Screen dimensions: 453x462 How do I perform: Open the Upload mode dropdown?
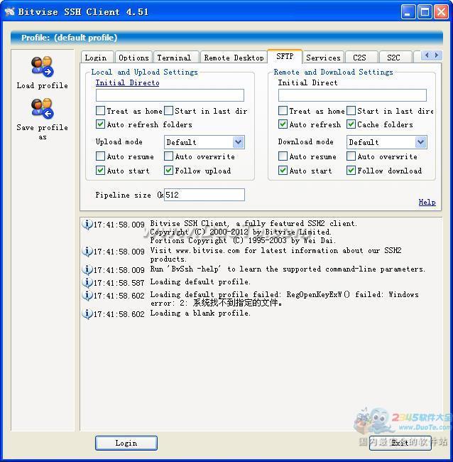(204, 142)
